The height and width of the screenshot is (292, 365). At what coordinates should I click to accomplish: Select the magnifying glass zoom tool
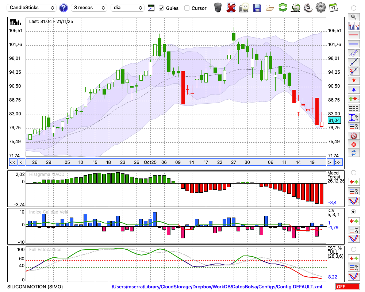pos(354,17)
